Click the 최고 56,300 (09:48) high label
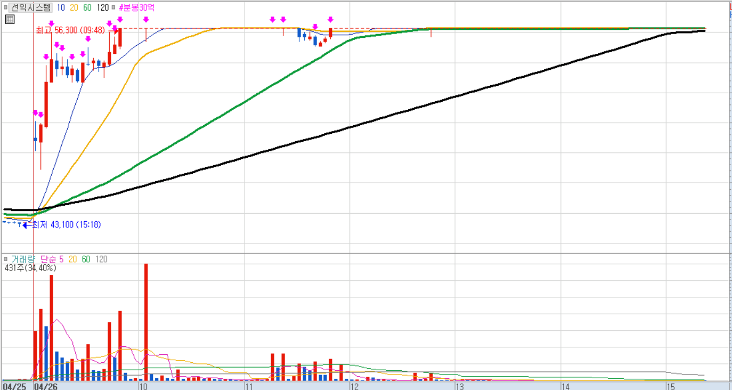This screenshot has width=732, height=390. [70, 30]
